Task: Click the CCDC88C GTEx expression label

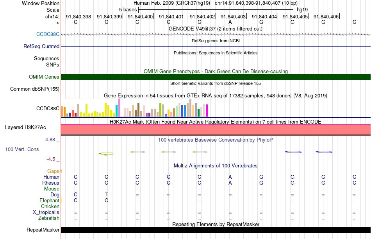Action: pos(48,108)
